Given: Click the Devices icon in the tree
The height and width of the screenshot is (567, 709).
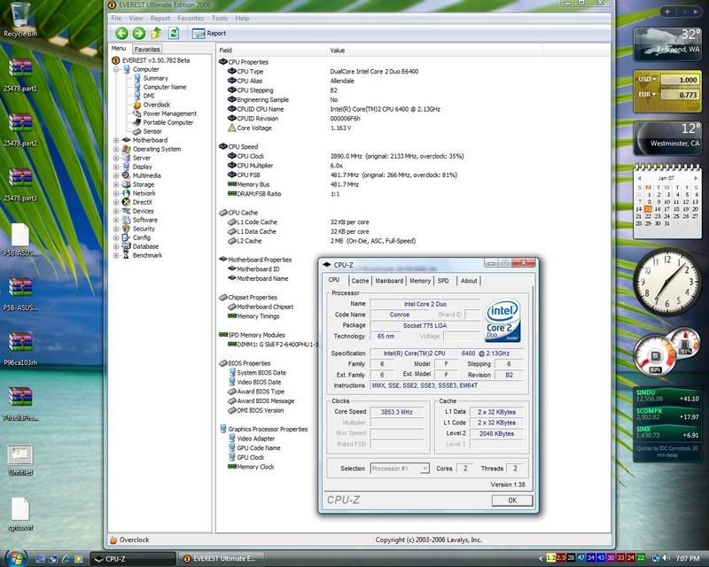Looking at the screenshot, I should (x=126, y=211).
